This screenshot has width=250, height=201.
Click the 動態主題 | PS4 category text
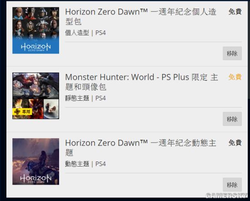85,164
